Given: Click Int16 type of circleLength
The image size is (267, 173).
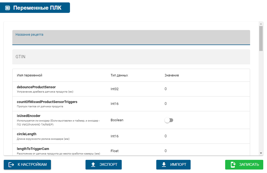Looking at the screenshot, I should coord(114,136).
